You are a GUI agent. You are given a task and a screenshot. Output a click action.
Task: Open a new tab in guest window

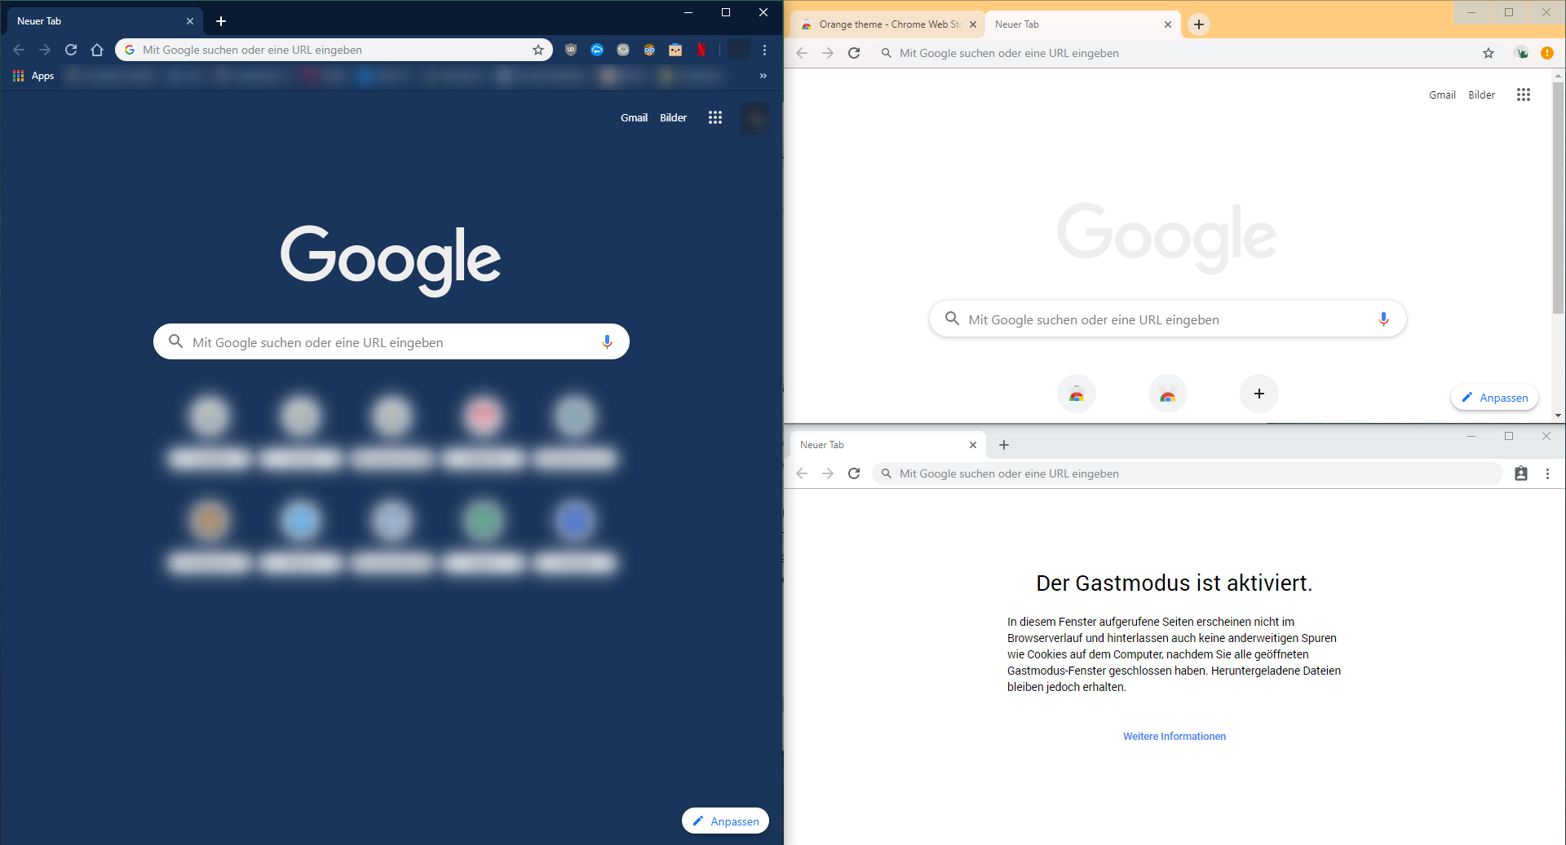point(1004,445)
